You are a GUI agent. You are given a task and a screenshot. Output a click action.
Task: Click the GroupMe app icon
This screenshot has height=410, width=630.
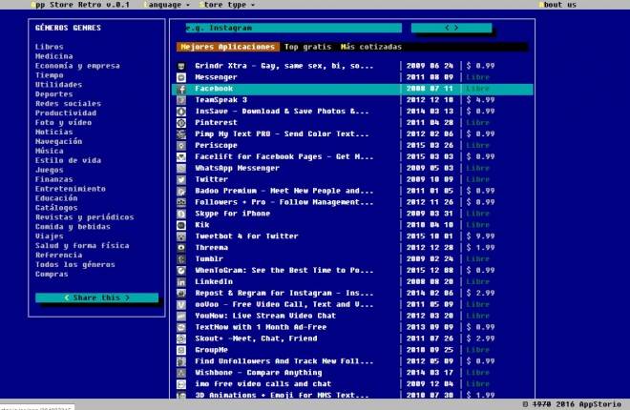pyautogui.click(x=181, y=350)
